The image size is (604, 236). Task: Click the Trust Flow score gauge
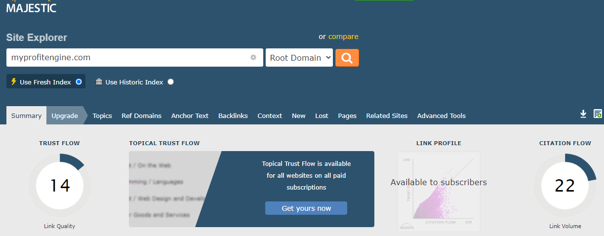coord(60,186)
